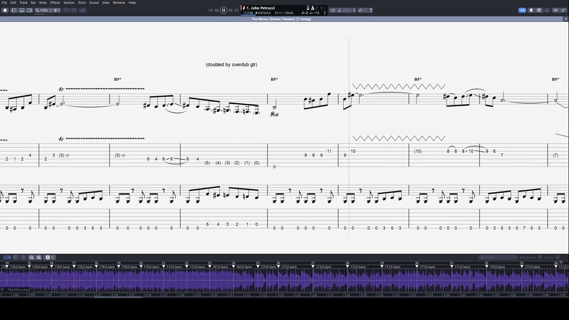Open the Help menu

click(x=132, y=3)
